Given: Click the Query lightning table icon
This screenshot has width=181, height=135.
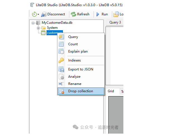Looking at the screenshot, I should tap(61, 37).
